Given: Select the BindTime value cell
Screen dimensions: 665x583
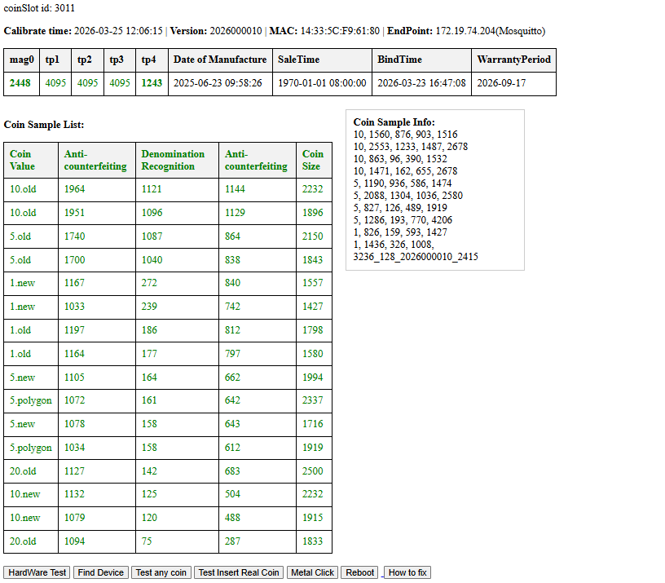Looking at the screenshot, I should tap(421, 84).
